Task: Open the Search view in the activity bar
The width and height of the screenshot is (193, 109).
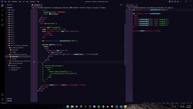Action: pos(2,10)
